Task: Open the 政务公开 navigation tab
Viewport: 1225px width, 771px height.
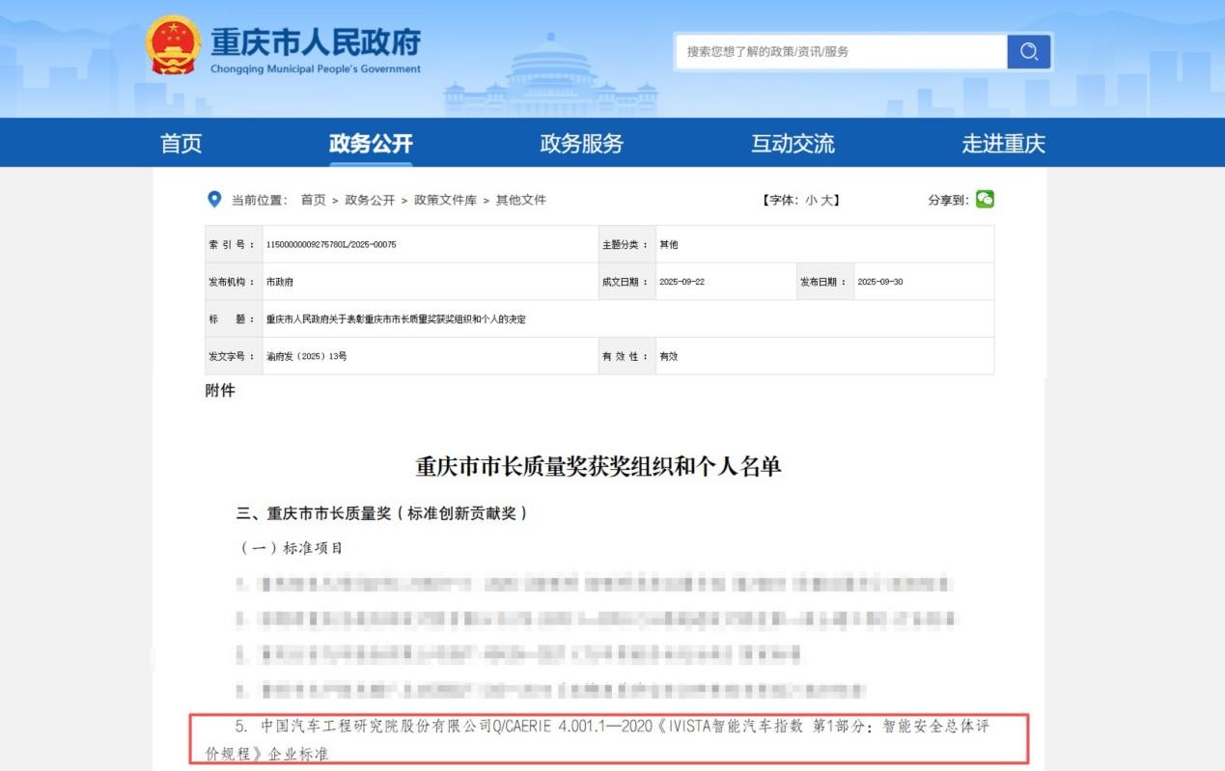Action: pos(371,144)
